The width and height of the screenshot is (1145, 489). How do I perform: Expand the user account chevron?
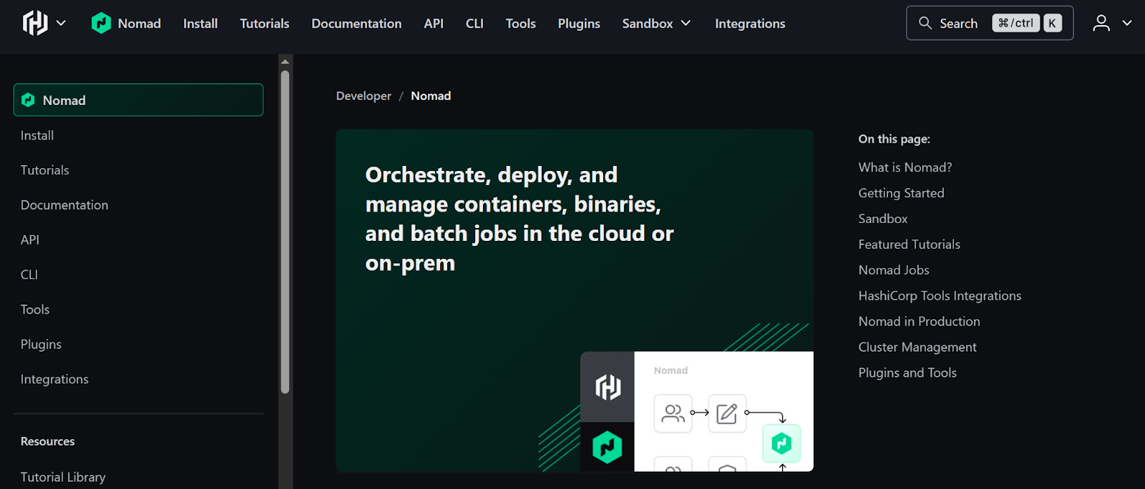pos(1127,23)
